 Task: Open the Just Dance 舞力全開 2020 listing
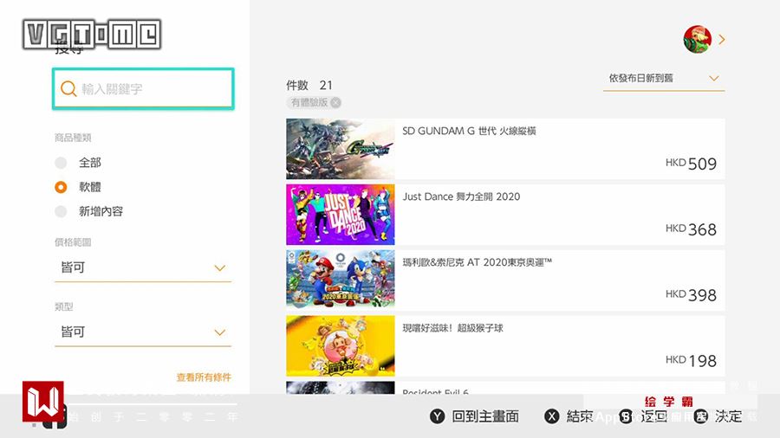click(x=505, y=215)
